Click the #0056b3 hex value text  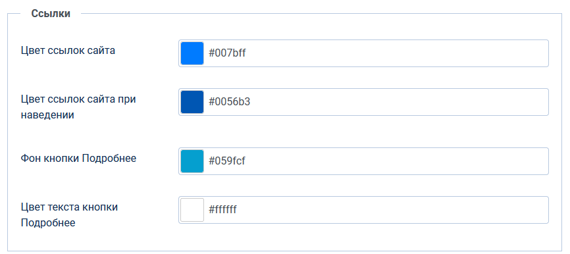coord(229,102)
